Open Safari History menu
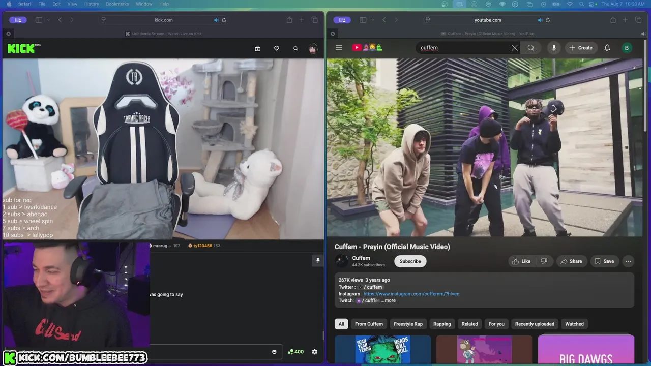 [x=92, y=4]
